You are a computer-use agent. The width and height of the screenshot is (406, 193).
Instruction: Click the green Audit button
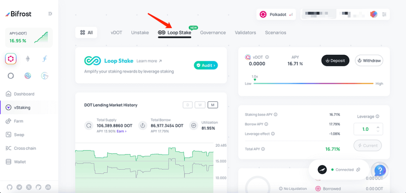coord(206,66)
